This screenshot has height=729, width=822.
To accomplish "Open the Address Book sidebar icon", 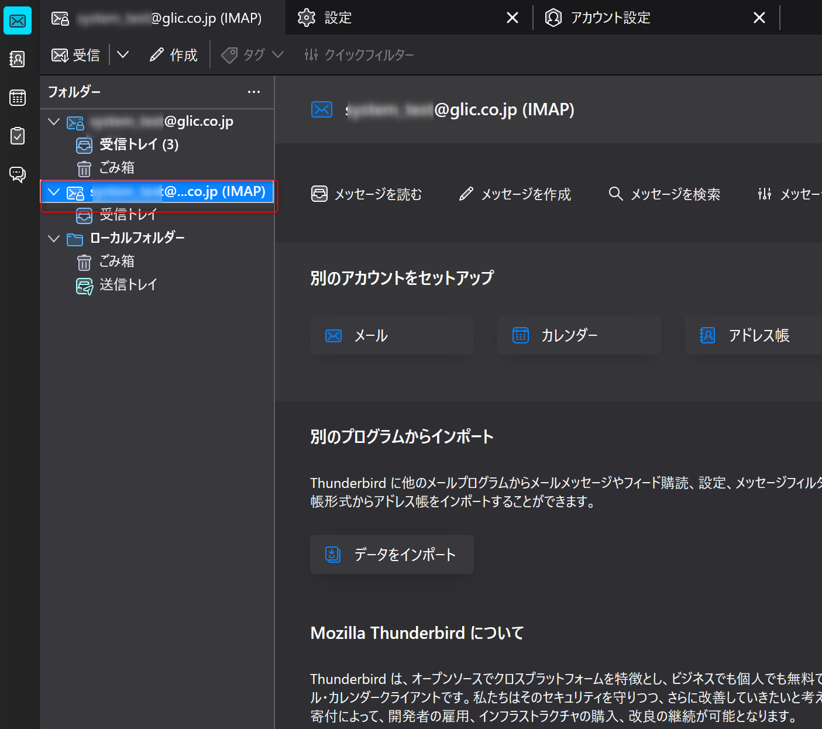I will tap(18, 59).
